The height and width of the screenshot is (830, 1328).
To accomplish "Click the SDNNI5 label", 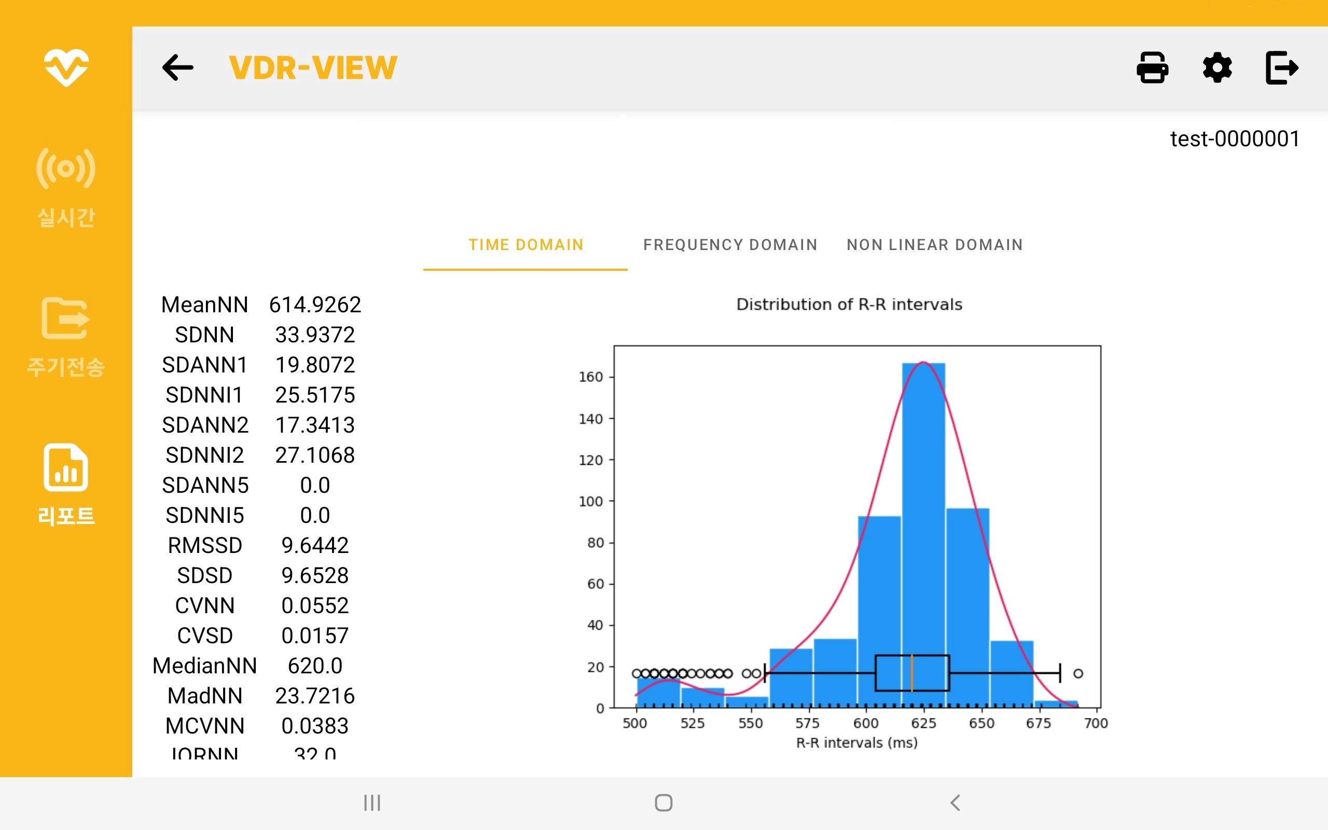I will (x=205, y=516).
